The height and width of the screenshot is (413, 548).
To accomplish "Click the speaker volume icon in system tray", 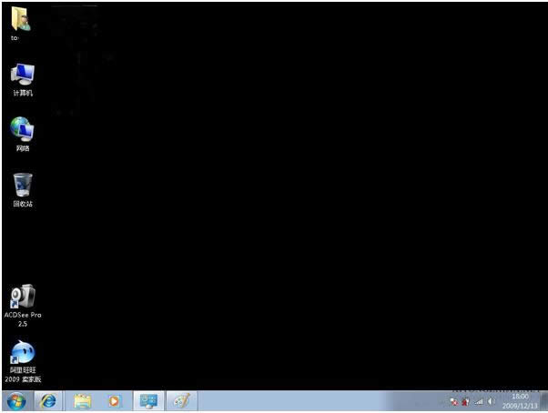I will (492, 401).
